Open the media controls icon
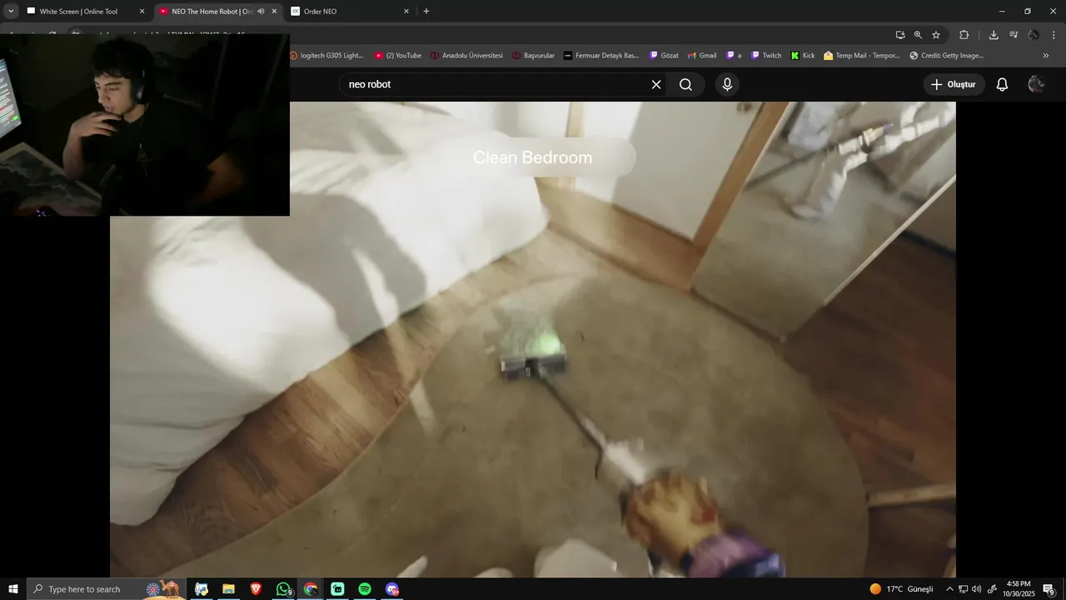The image size is (1066, 600). pyautogui.click(x=1014, y=35)
